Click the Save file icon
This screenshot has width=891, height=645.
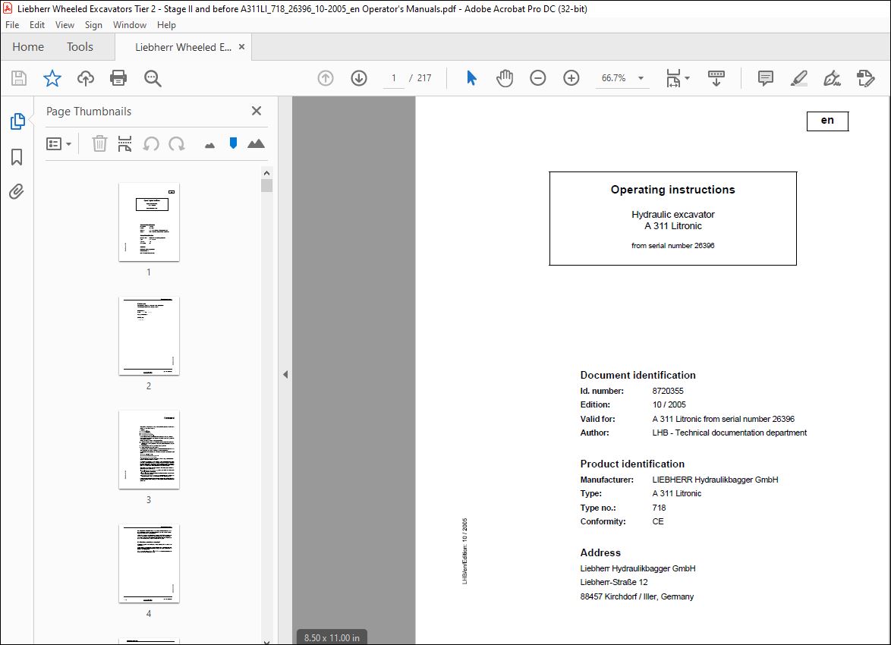point(19,78)
